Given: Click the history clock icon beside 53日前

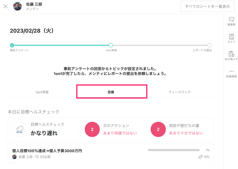Looking at the screenshot, I should pyautogui.click(x=37, y=157).
